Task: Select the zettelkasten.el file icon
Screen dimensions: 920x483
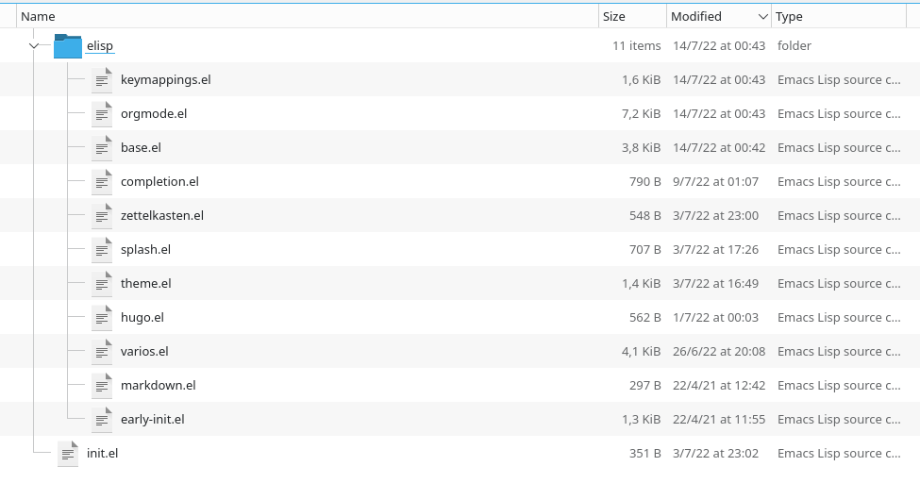Action: [x=102, y=216]
